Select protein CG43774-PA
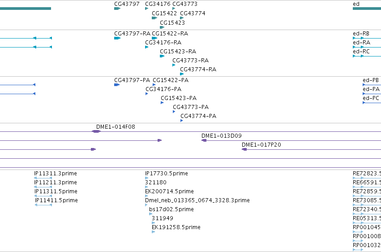Screen dimensions: 381x252 (x=198, y=116)
